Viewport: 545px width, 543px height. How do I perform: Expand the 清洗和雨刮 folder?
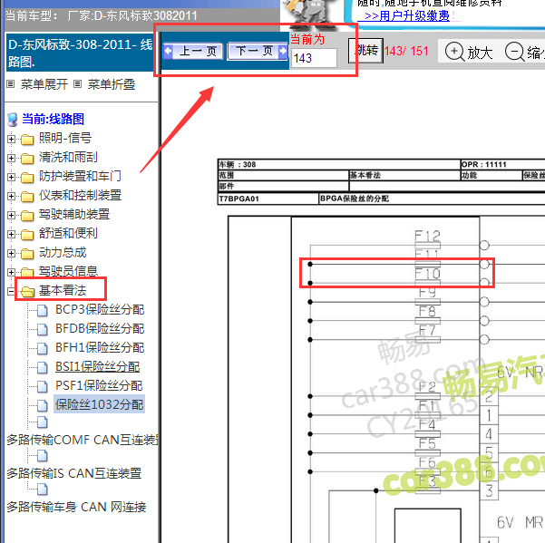[11, 158]
